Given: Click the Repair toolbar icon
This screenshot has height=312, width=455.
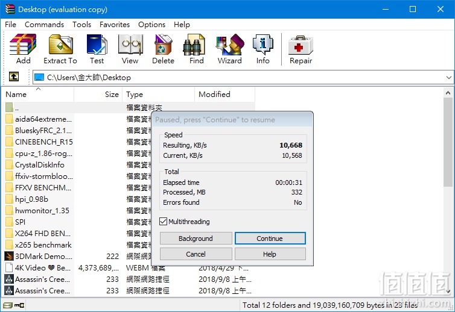Looking at the screenshot, I should (301, 45).
